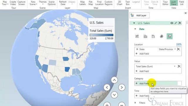Show the Field List
This screenshot has height=106, width=188.
(x=182, y=3)
